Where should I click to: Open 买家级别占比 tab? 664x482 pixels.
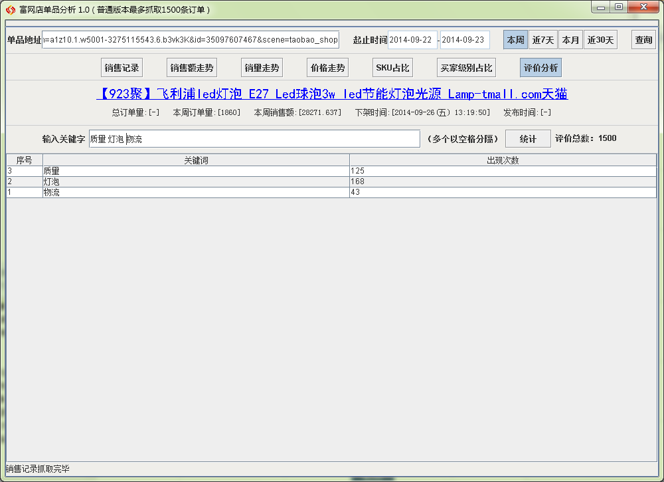coord(466,68)
